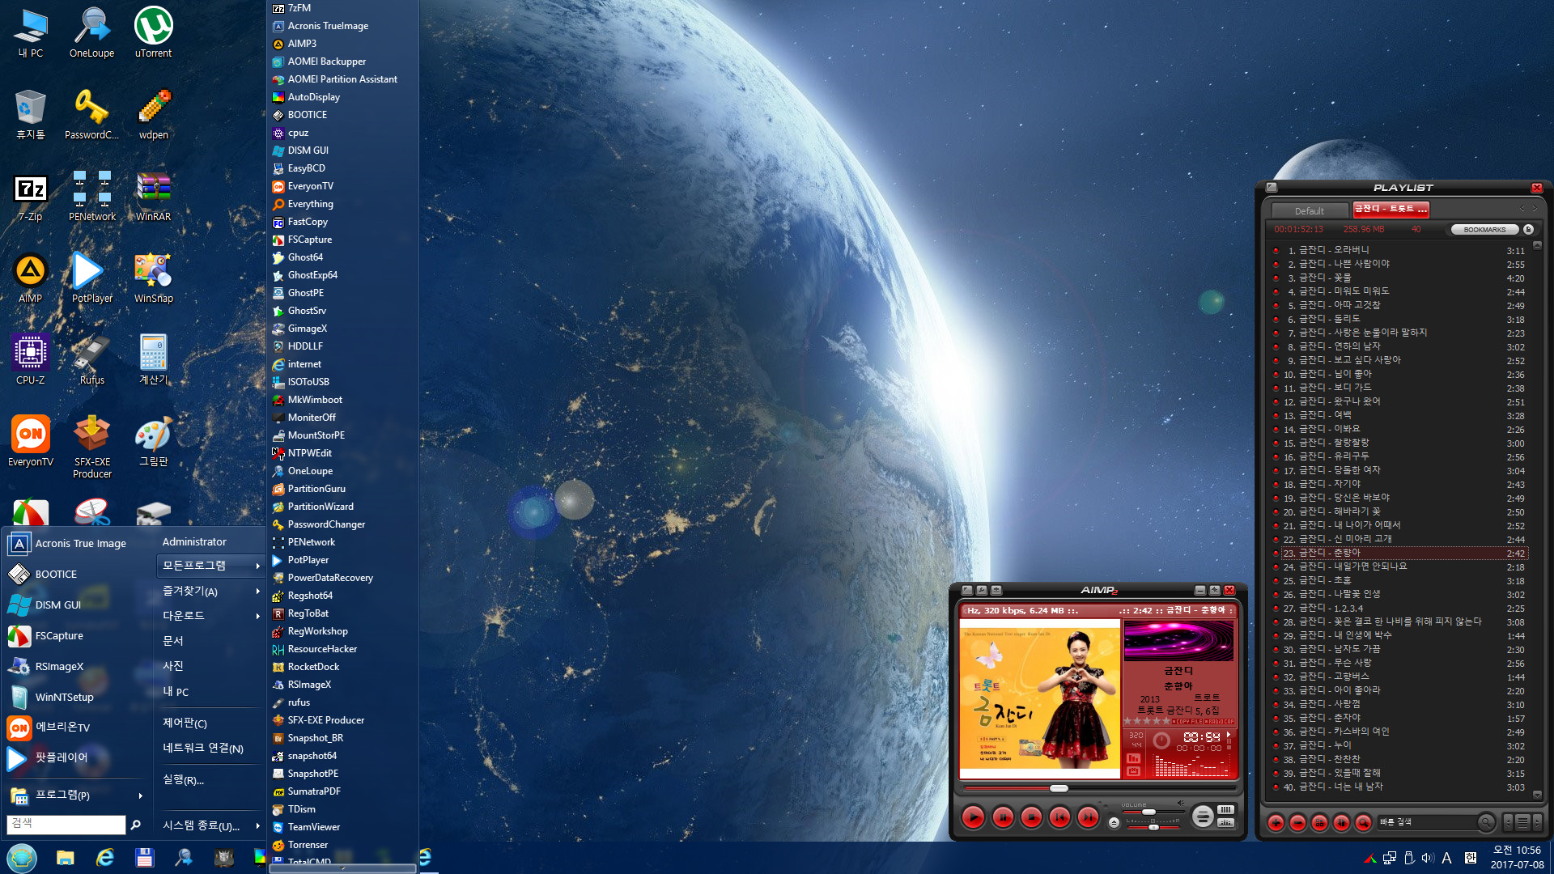
Task: Mute sound using the AIMP2 speaker icon
Action: (x=1180, y=803)
